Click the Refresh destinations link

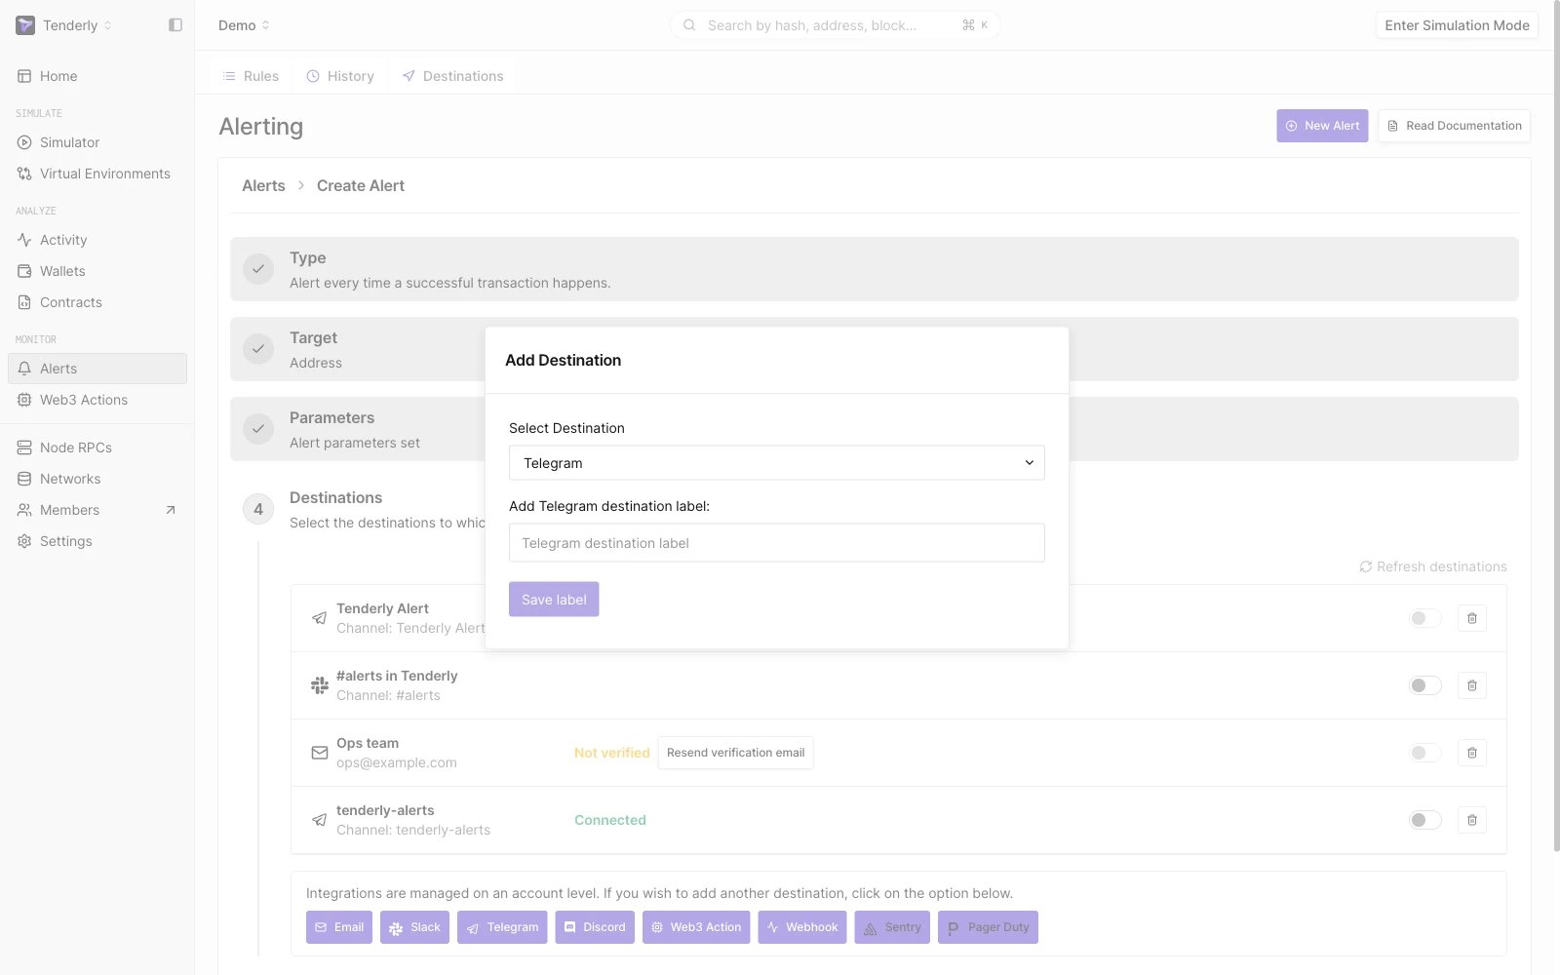click(1433, 566)
